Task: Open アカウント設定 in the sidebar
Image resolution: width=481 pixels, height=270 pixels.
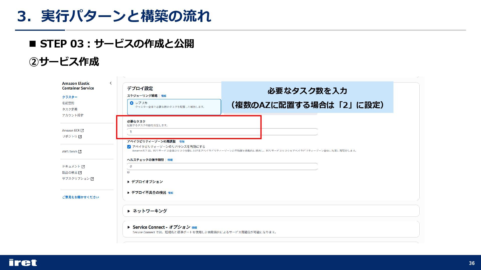Action: [73, 115]
